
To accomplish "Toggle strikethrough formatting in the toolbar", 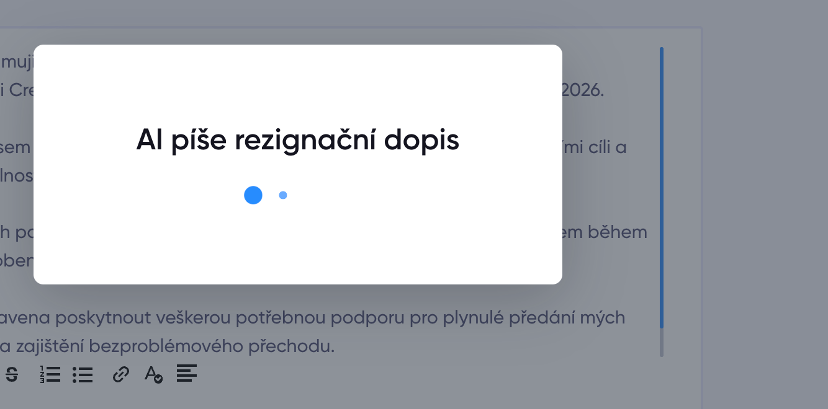I will [x=12, y=374].
